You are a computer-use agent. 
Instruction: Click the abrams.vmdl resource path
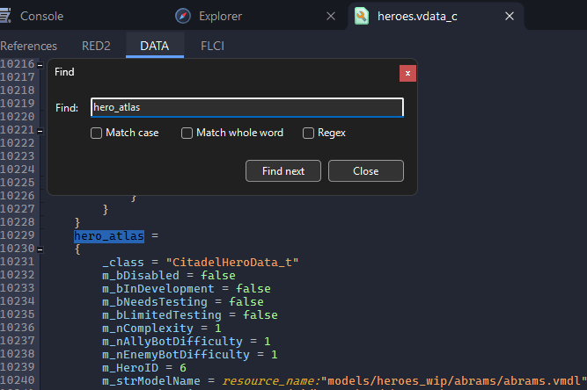click(454, 381)
